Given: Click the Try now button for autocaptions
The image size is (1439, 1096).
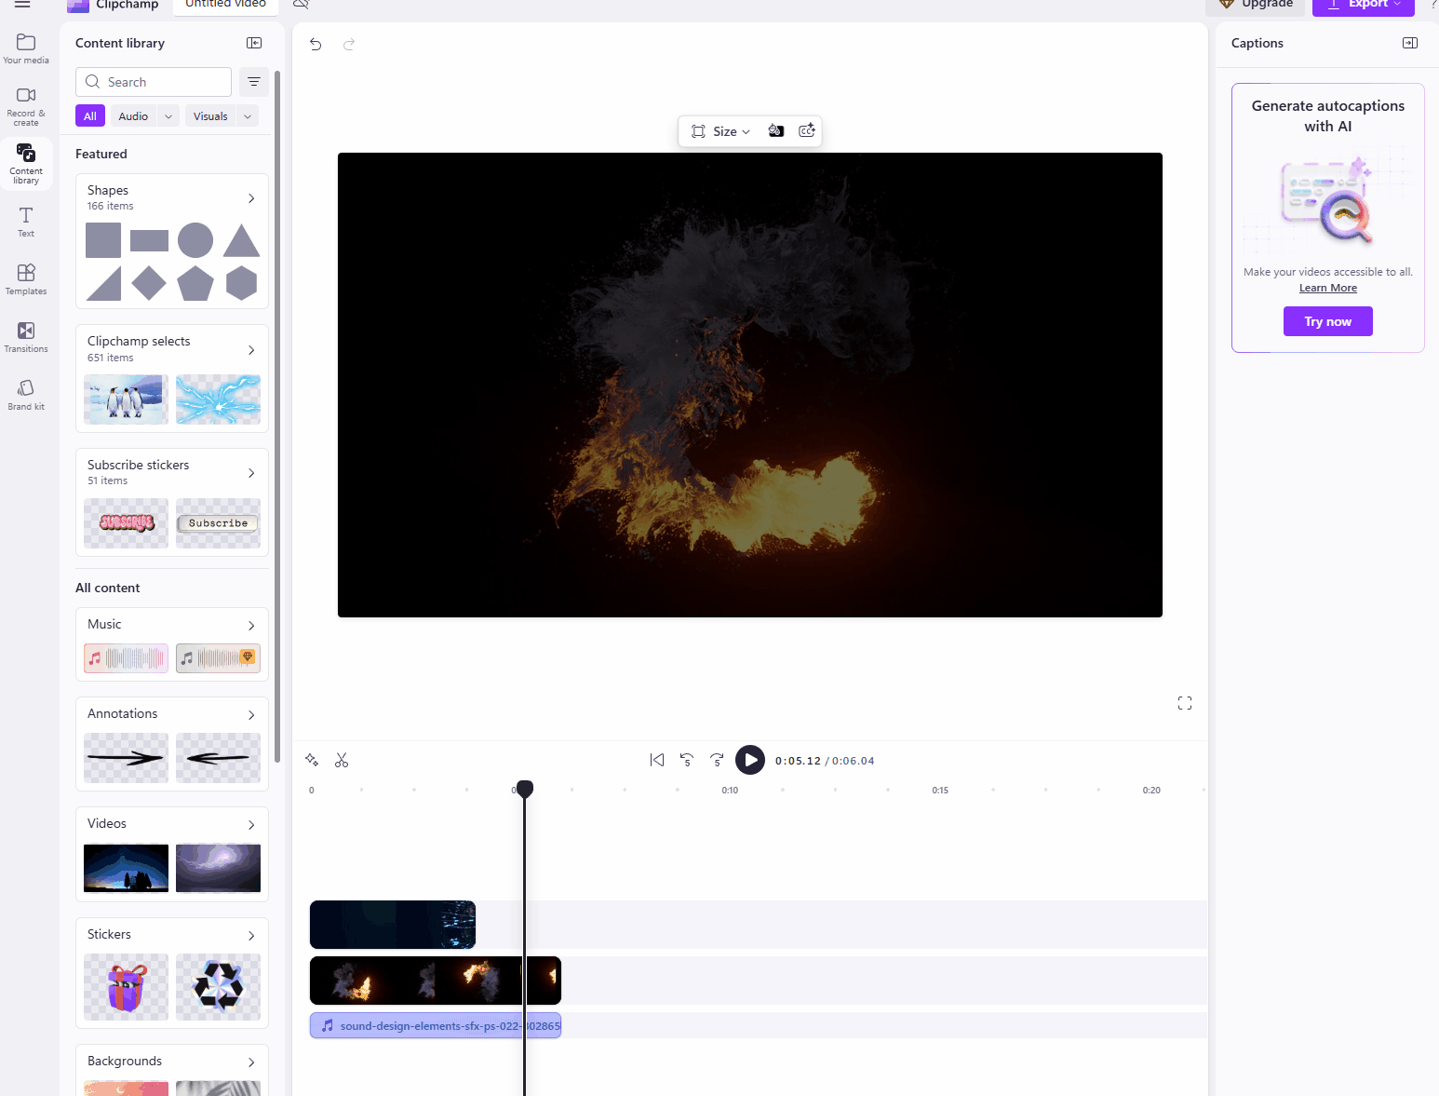Looking at the screenshot, I should click(x=1327, y=321).
